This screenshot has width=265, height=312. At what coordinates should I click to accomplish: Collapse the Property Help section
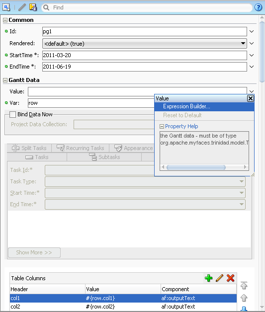162,126
